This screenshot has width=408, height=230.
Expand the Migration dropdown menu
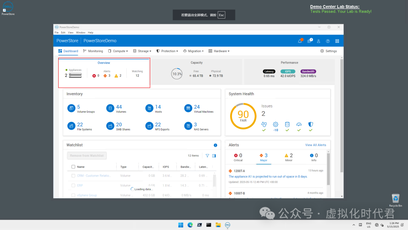[x=193, y=51]
